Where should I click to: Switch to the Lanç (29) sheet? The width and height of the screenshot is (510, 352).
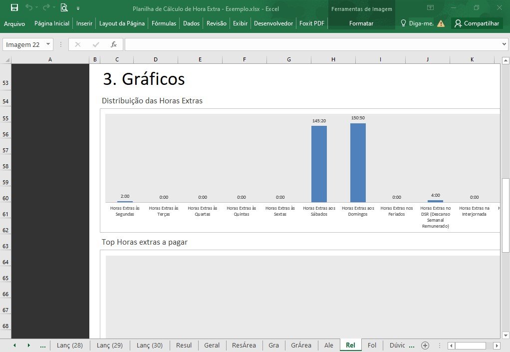pos(110,345)
